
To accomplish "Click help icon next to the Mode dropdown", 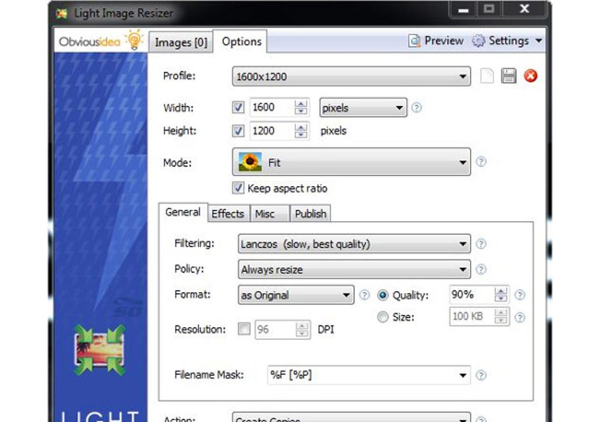I will [x=481, y=162].
